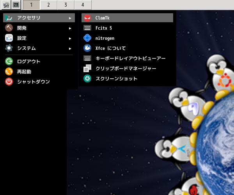
Task: Launch nitrogen from the submenu
Action: pos(127,38)
